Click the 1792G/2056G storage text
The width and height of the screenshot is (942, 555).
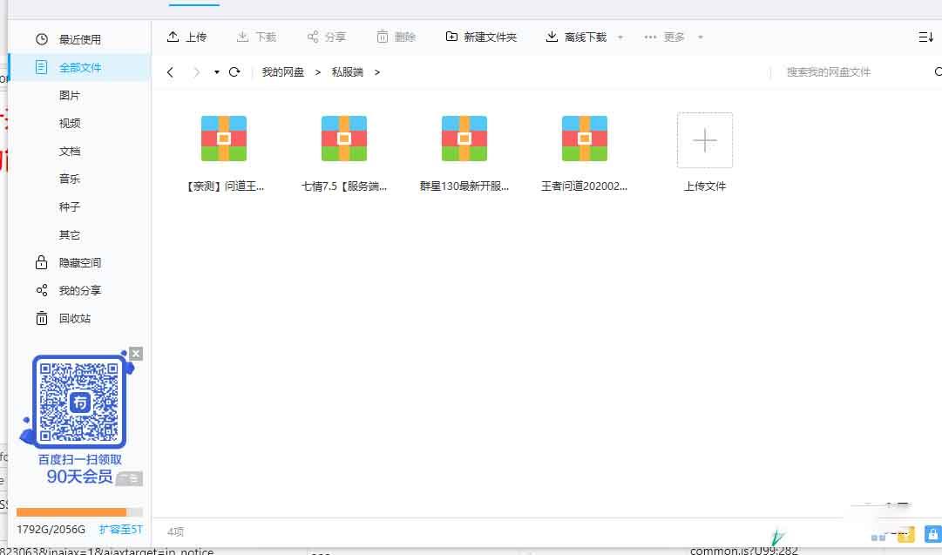point(51,529)
